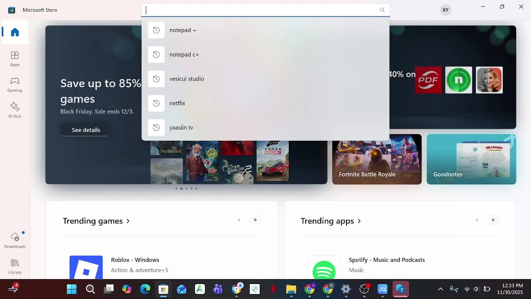Click the green N app icon in banner

pyautogui.click(x=459, y=80)
